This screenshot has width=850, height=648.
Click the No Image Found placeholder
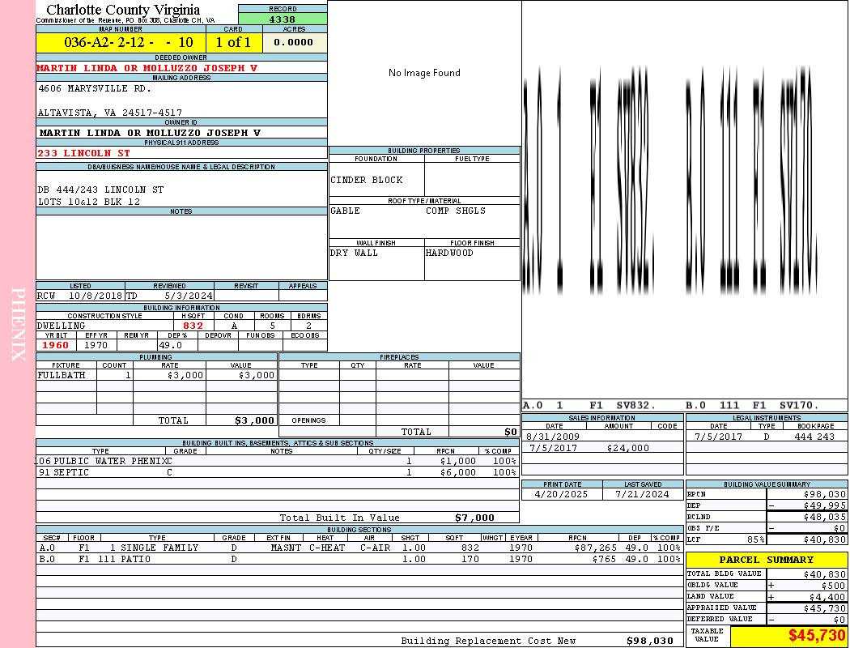[424, 73]
